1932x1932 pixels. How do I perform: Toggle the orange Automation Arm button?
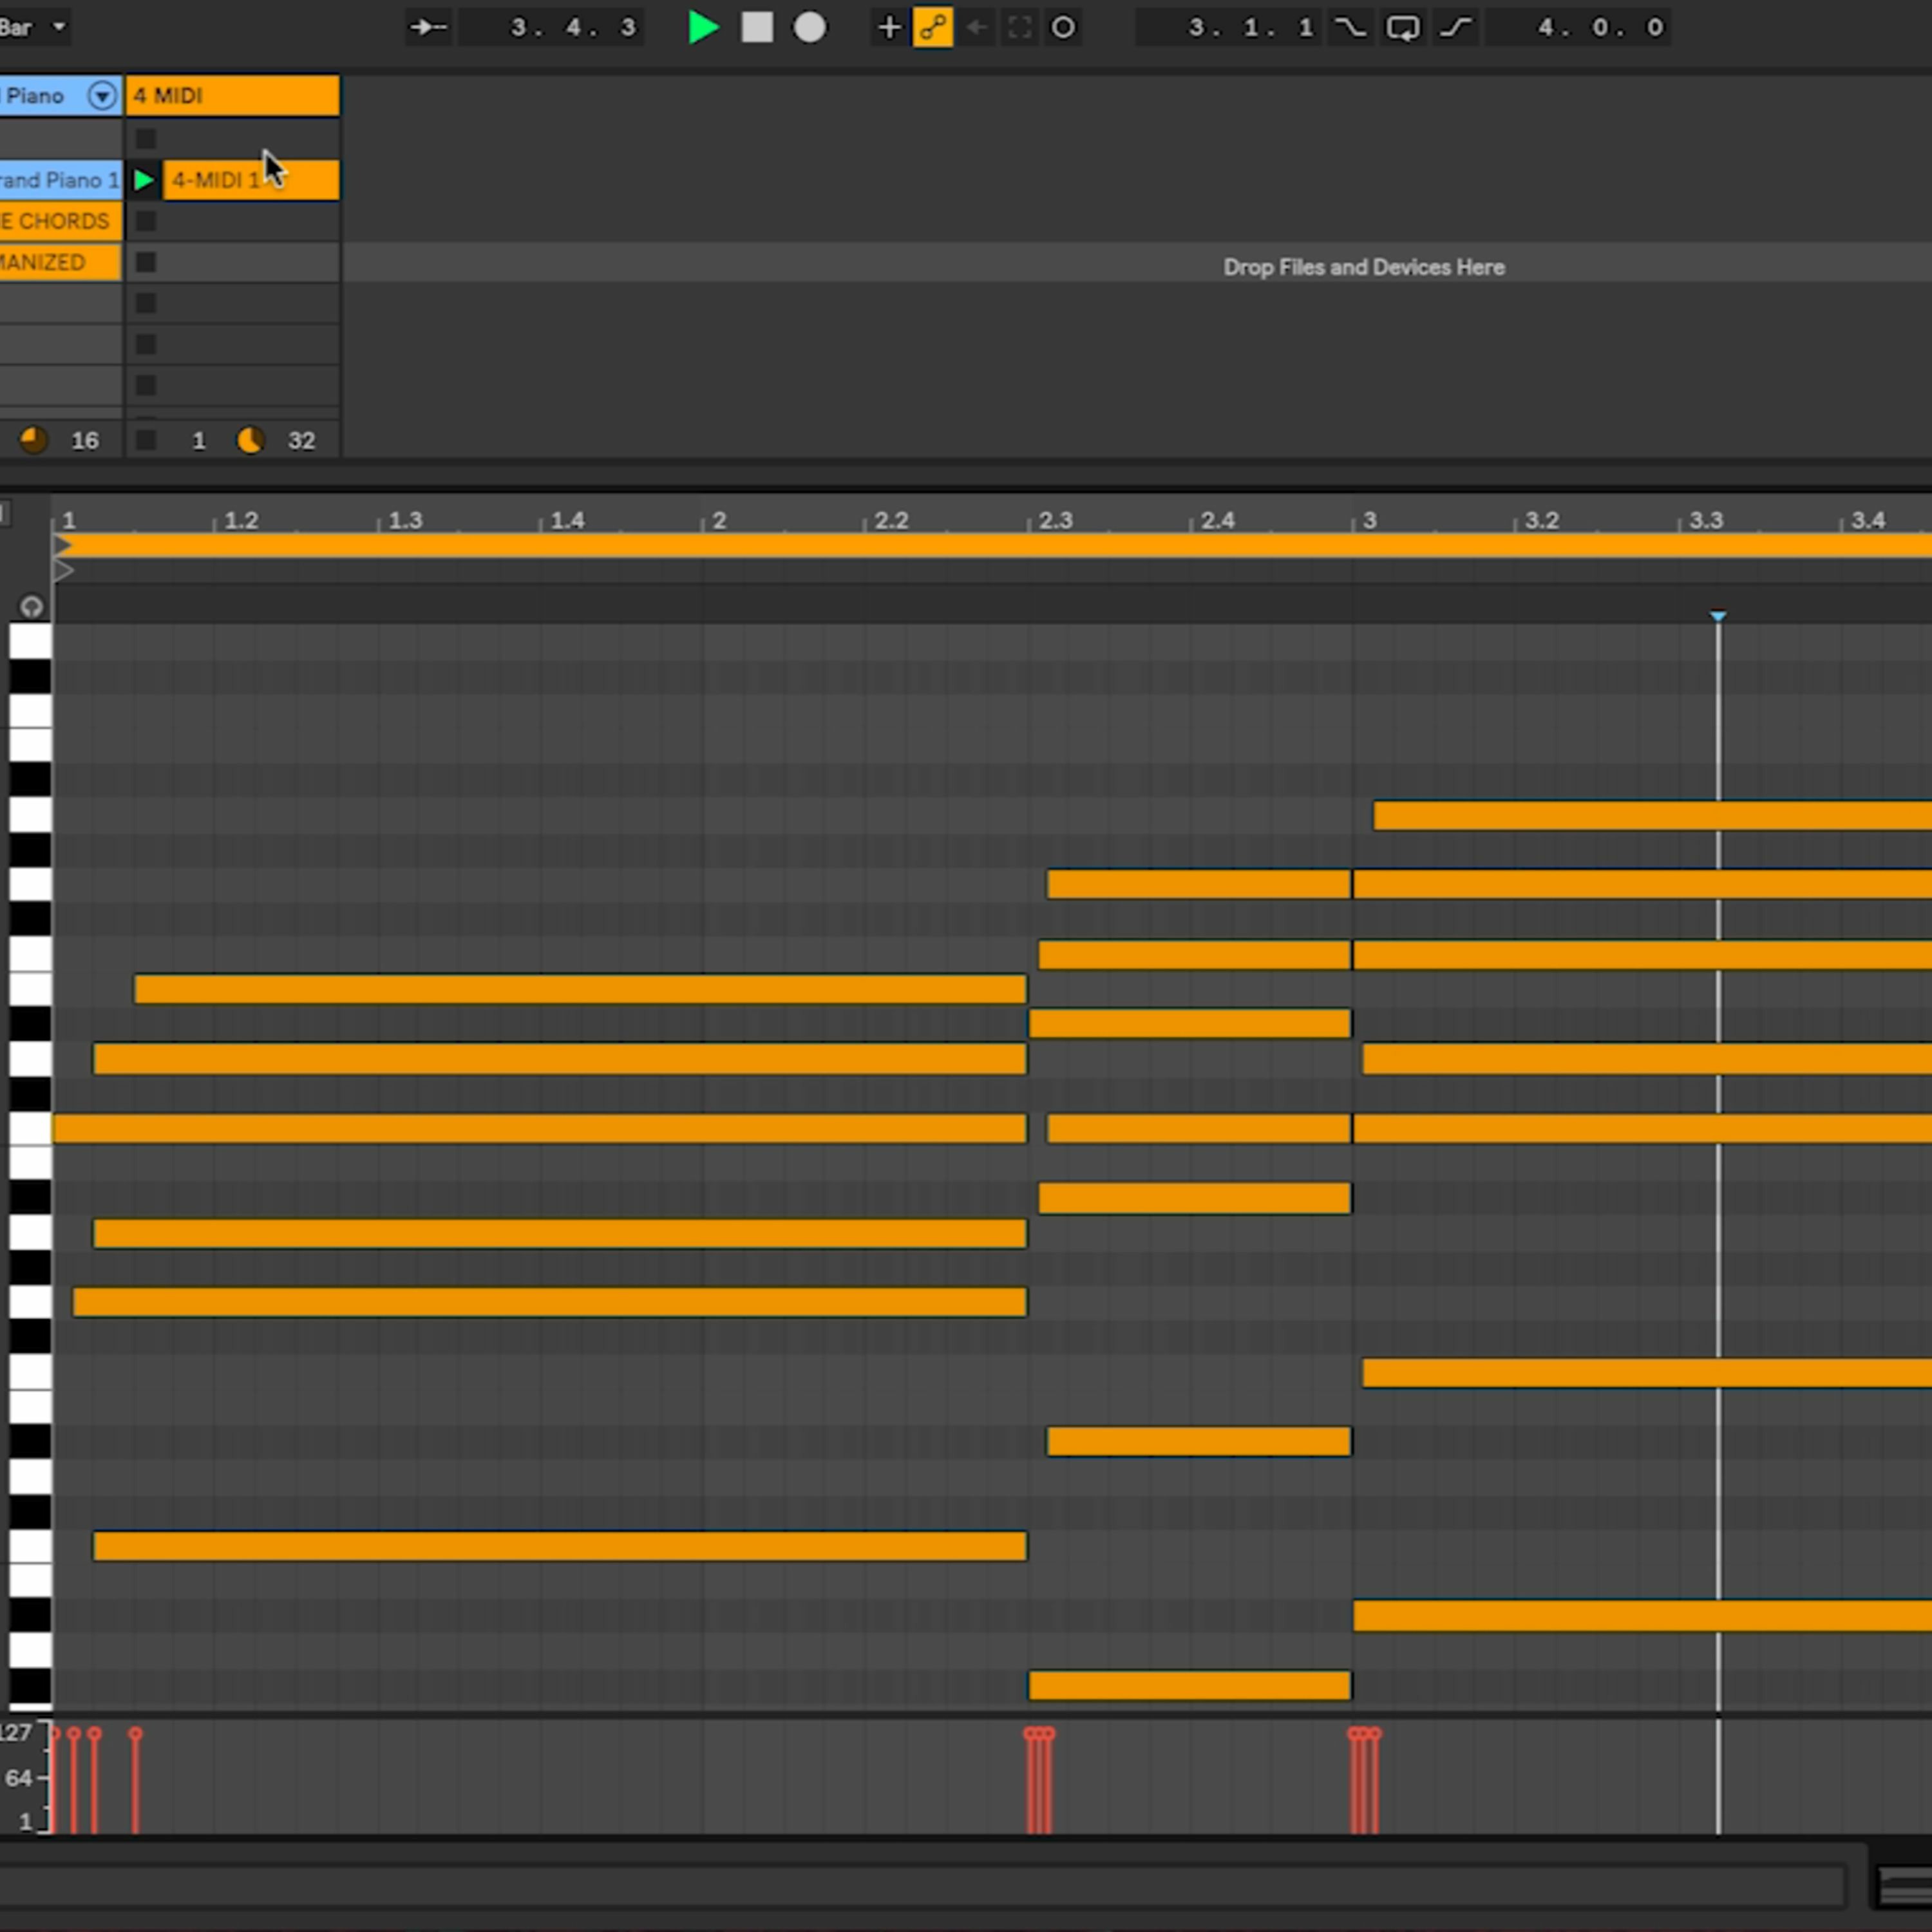coord(932,27)
